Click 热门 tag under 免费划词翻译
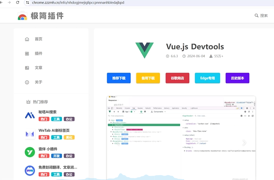Viewport: 274px width, 180px height. tap(44, 174)
